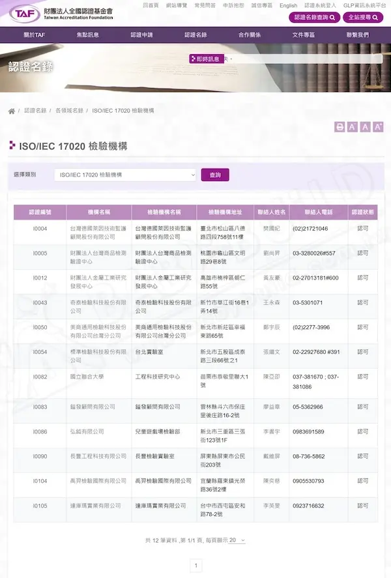Open the 認證申請 menu

pos(141,35)
